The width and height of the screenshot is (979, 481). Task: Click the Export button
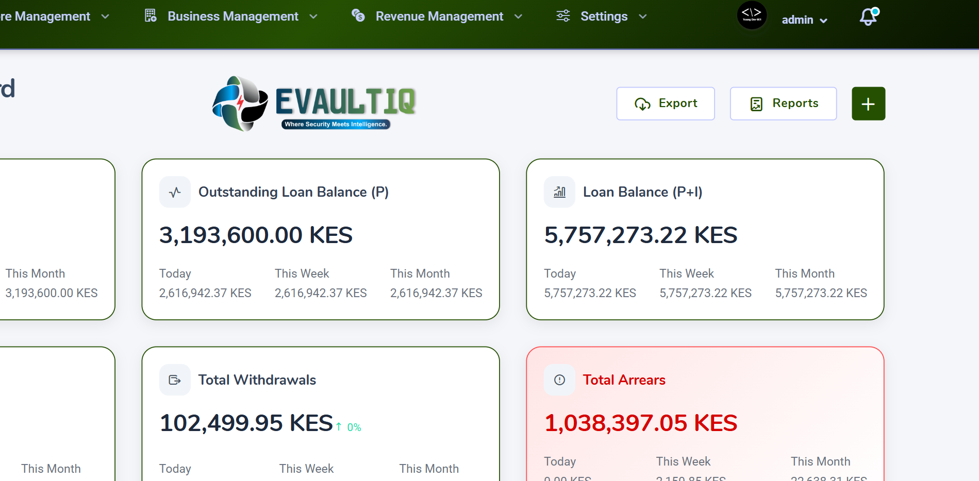pyautogui.click(x=666, y=104)
